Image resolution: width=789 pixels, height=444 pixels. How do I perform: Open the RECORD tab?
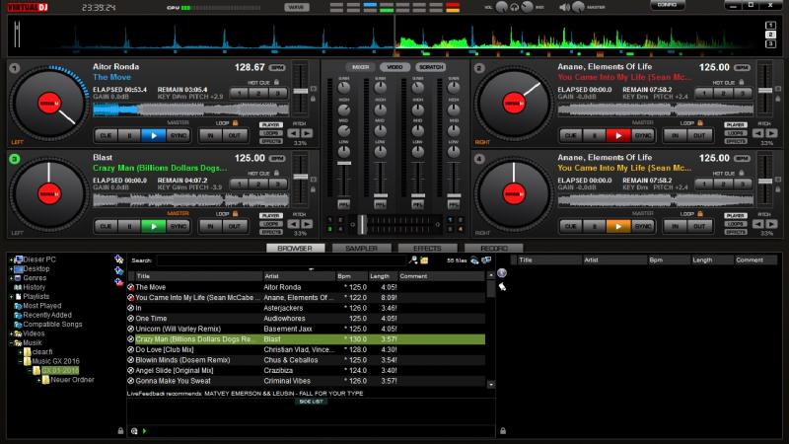pyautogui.click(x=494, y=249)
